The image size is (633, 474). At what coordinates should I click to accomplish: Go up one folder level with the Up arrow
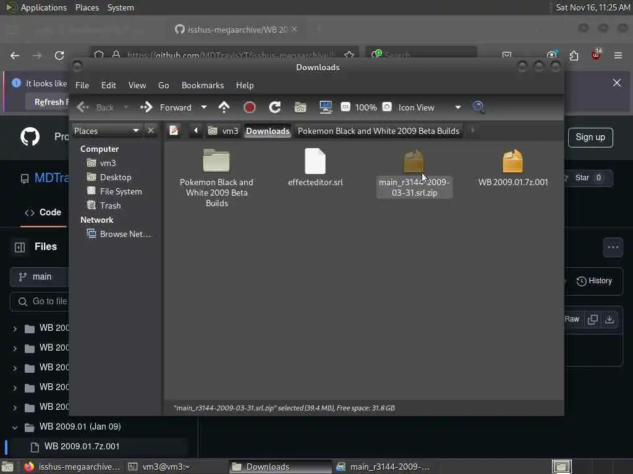224,107
